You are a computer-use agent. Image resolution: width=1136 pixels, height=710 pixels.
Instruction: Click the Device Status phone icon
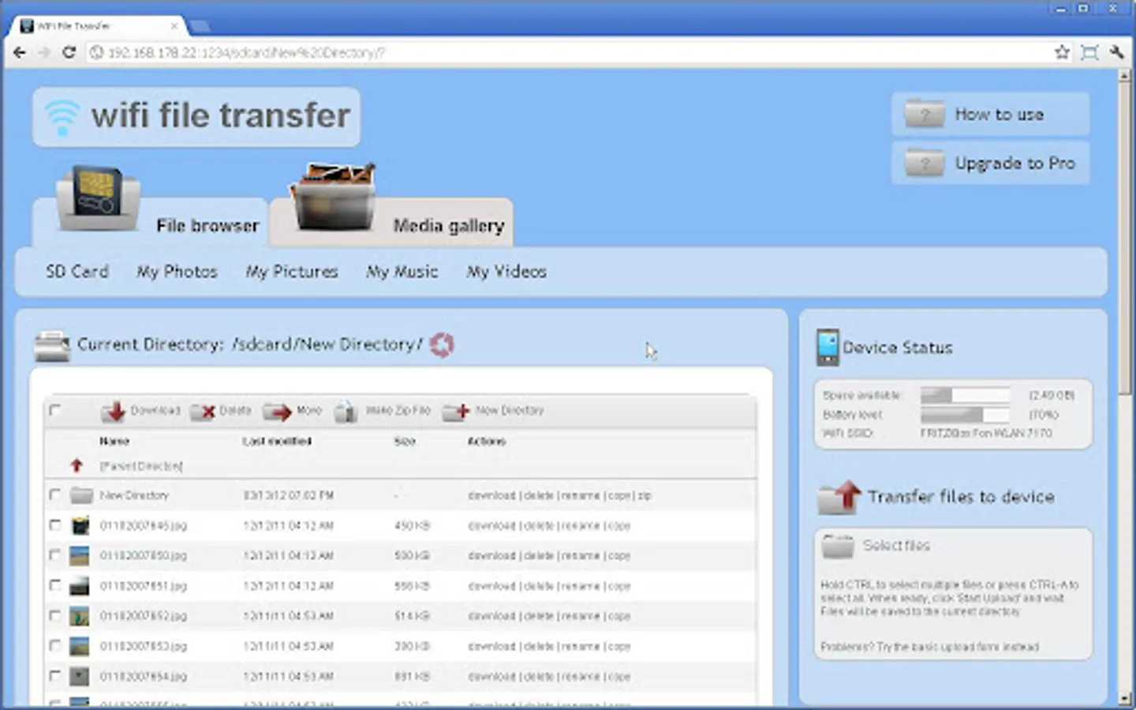(828, 347)
